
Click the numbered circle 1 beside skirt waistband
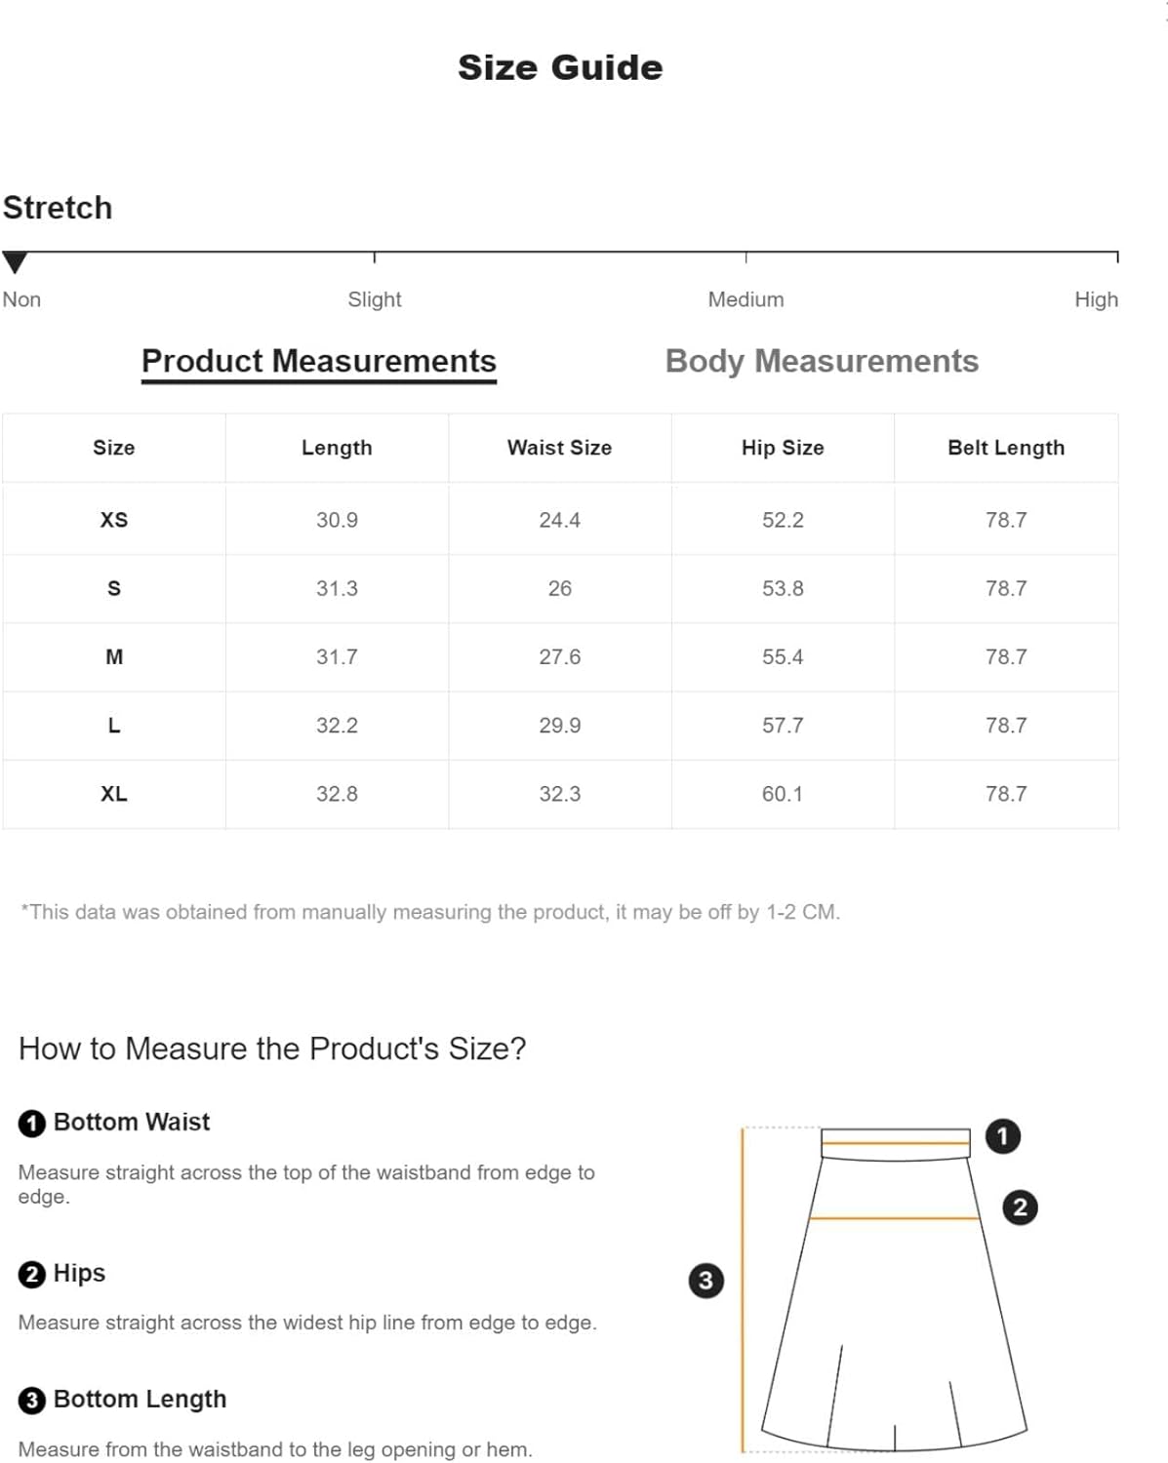[x=1002, y=1136]
